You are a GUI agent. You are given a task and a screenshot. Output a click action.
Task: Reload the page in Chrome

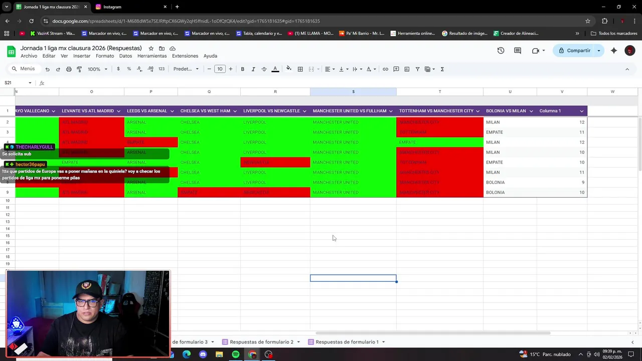click(x=31, y=21)
